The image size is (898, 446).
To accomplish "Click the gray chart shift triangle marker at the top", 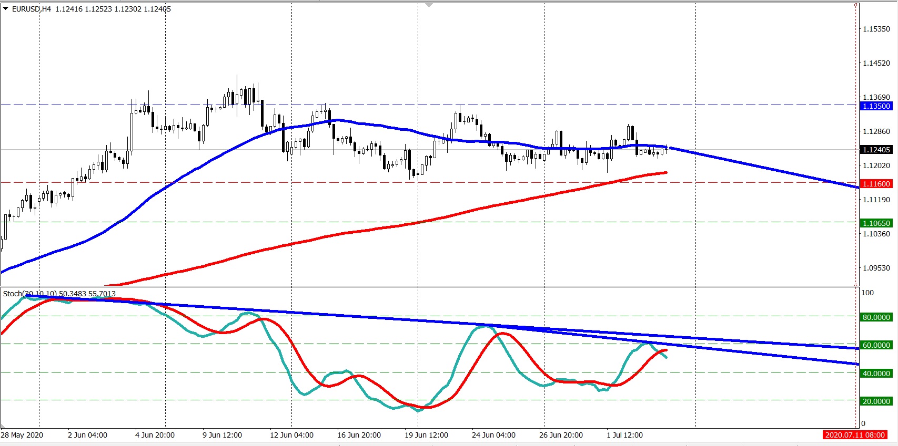I will coord(429,5).
